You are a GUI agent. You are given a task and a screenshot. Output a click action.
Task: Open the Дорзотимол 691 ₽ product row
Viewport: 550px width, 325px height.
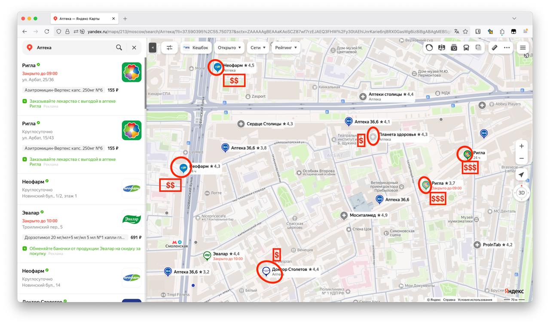pyautogui.click(x=82, y=237)
